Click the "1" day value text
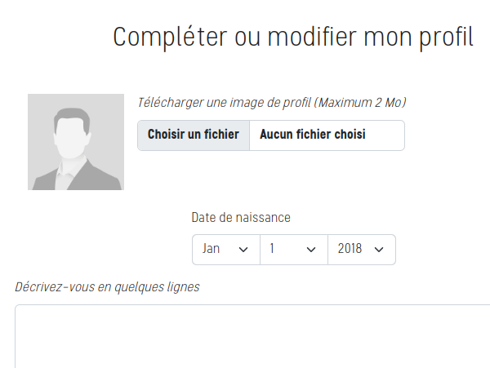The height and width of the screenshot is (368, 490). tap(272, 250)
